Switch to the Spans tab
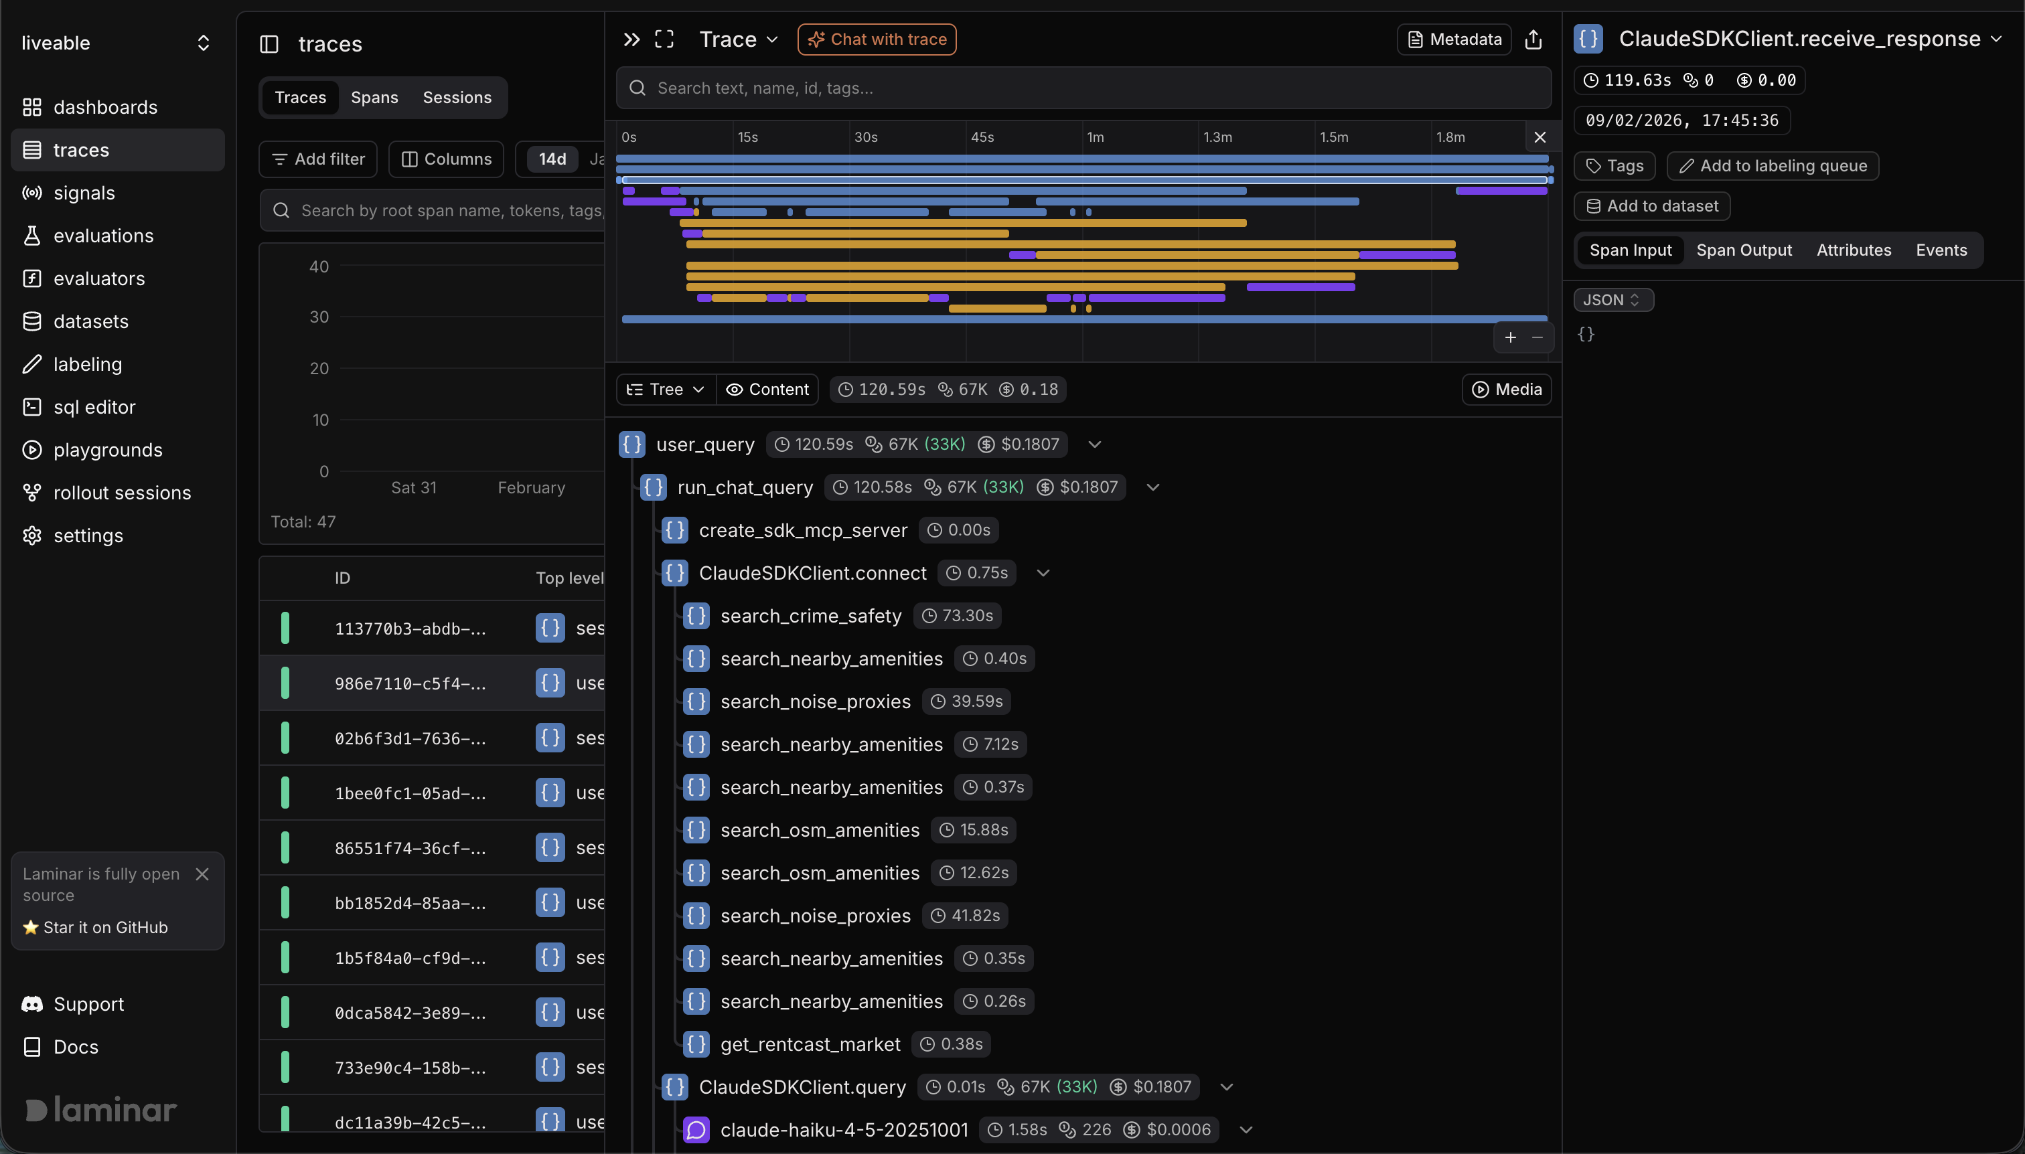2025x1154 pixels. click(374, 96)
